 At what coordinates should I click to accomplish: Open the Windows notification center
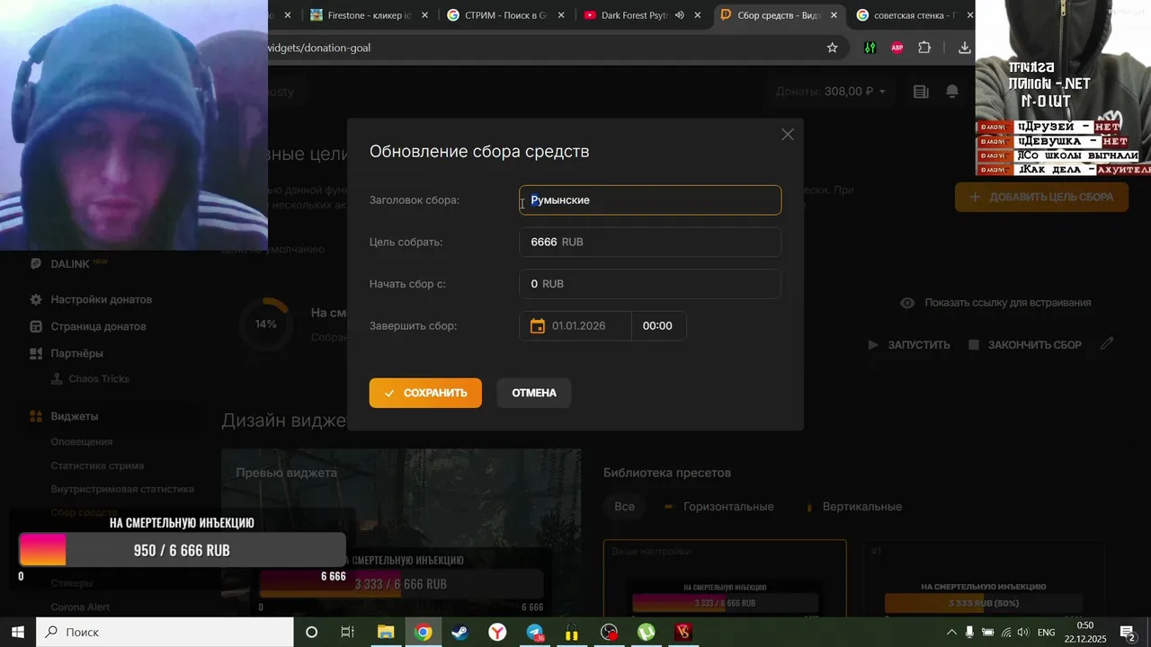click(1129, 633)
